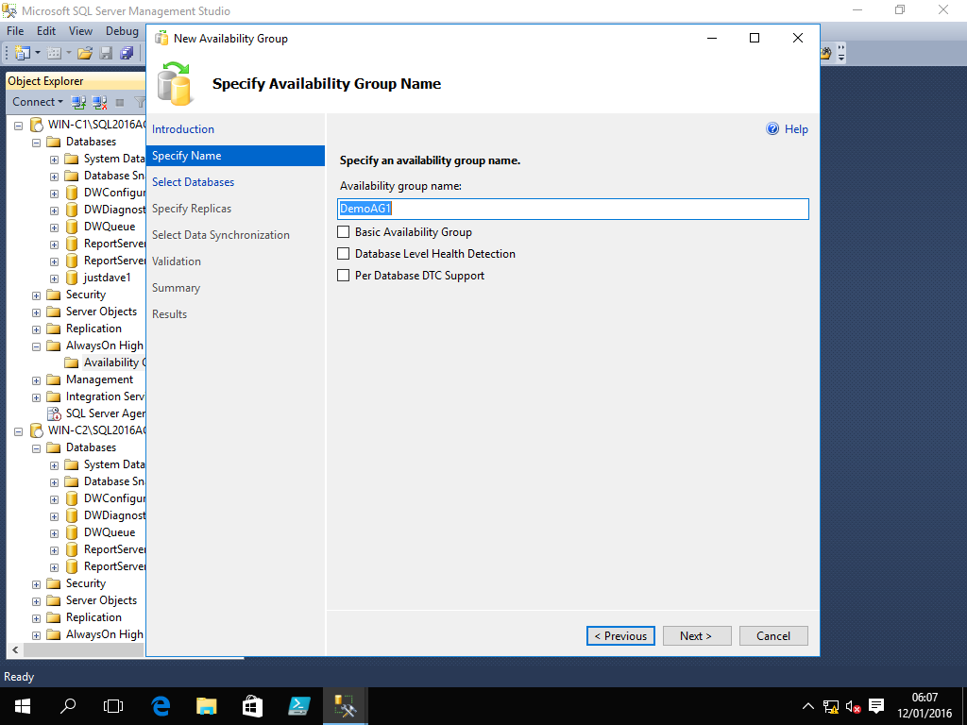The image size is (967, 725).
Task: Click the justdave1 database icon
Action: click(72, 278)
